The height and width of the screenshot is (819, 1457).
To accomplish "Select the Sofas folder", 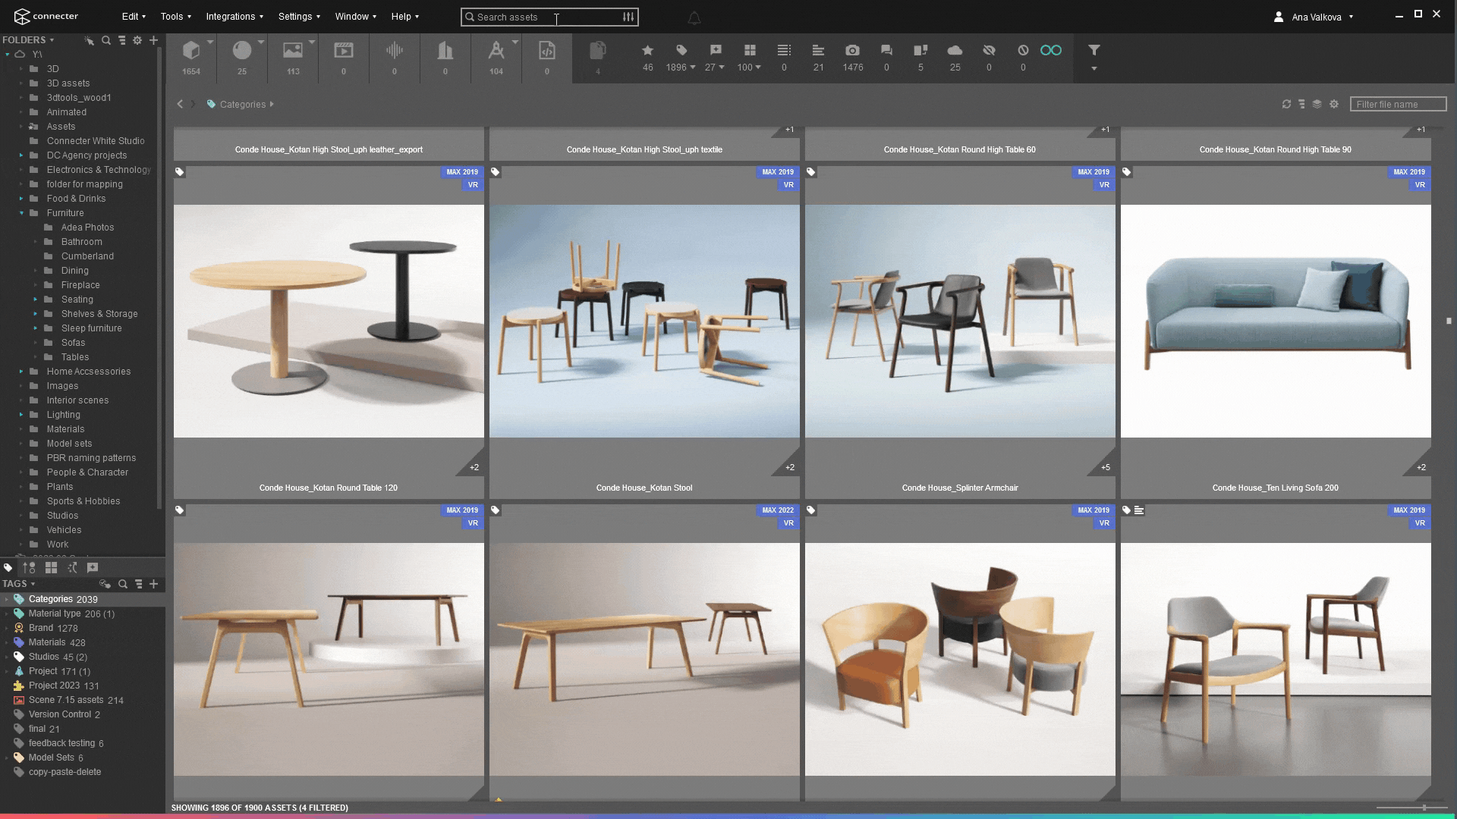I will [x=73, y=343].
